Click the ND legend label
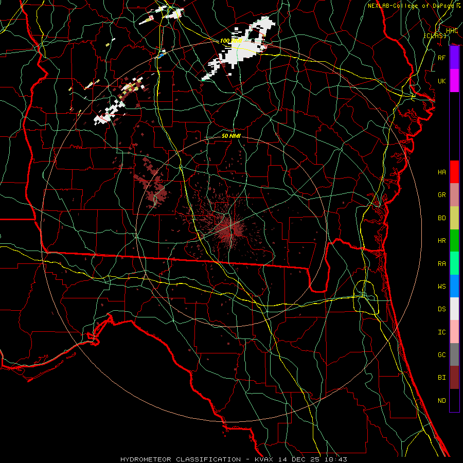The width and height of the screenshot is (463, 463). click(442, 401)
